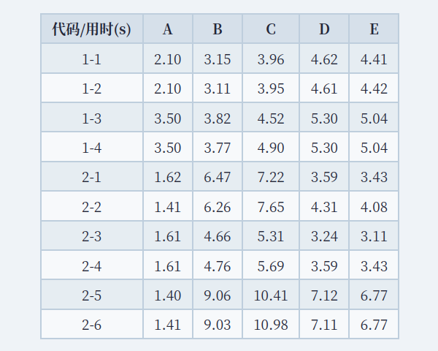Select the cell showing 6.47
This screenshot has height=351, width=438.
tap(218, 177)
